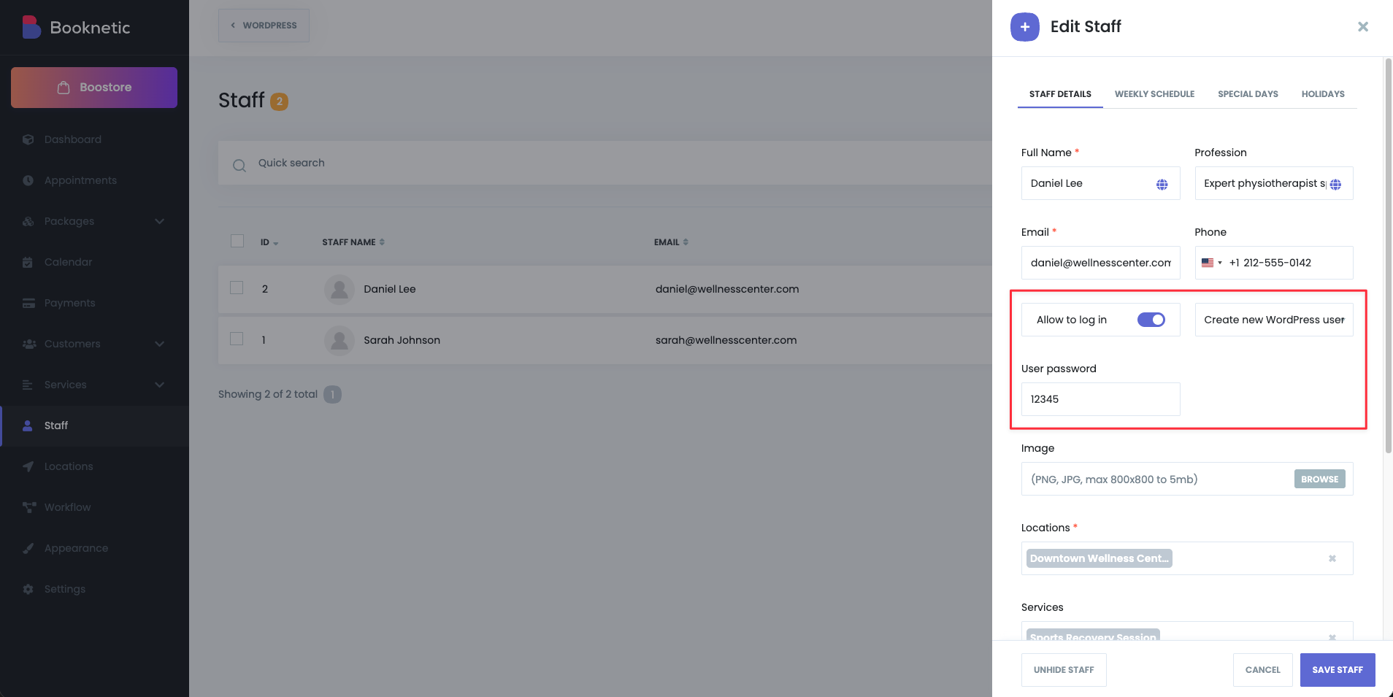
Task: Open the Create new WordPress user dropdown
Action: click(x=1273, y=320)
